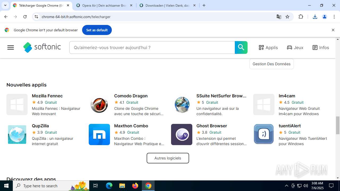
Task: Select the Télécharger Google Chrome tab
Action: point(41,5)
